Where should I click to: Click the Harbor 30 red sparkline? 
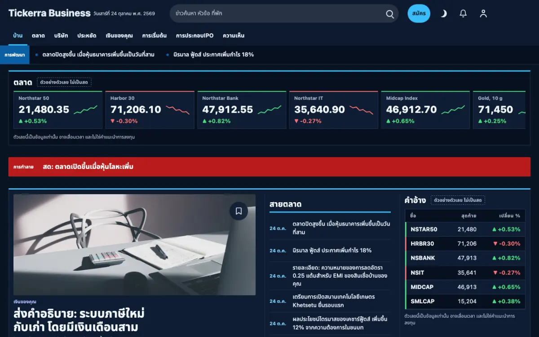[177, 109]
